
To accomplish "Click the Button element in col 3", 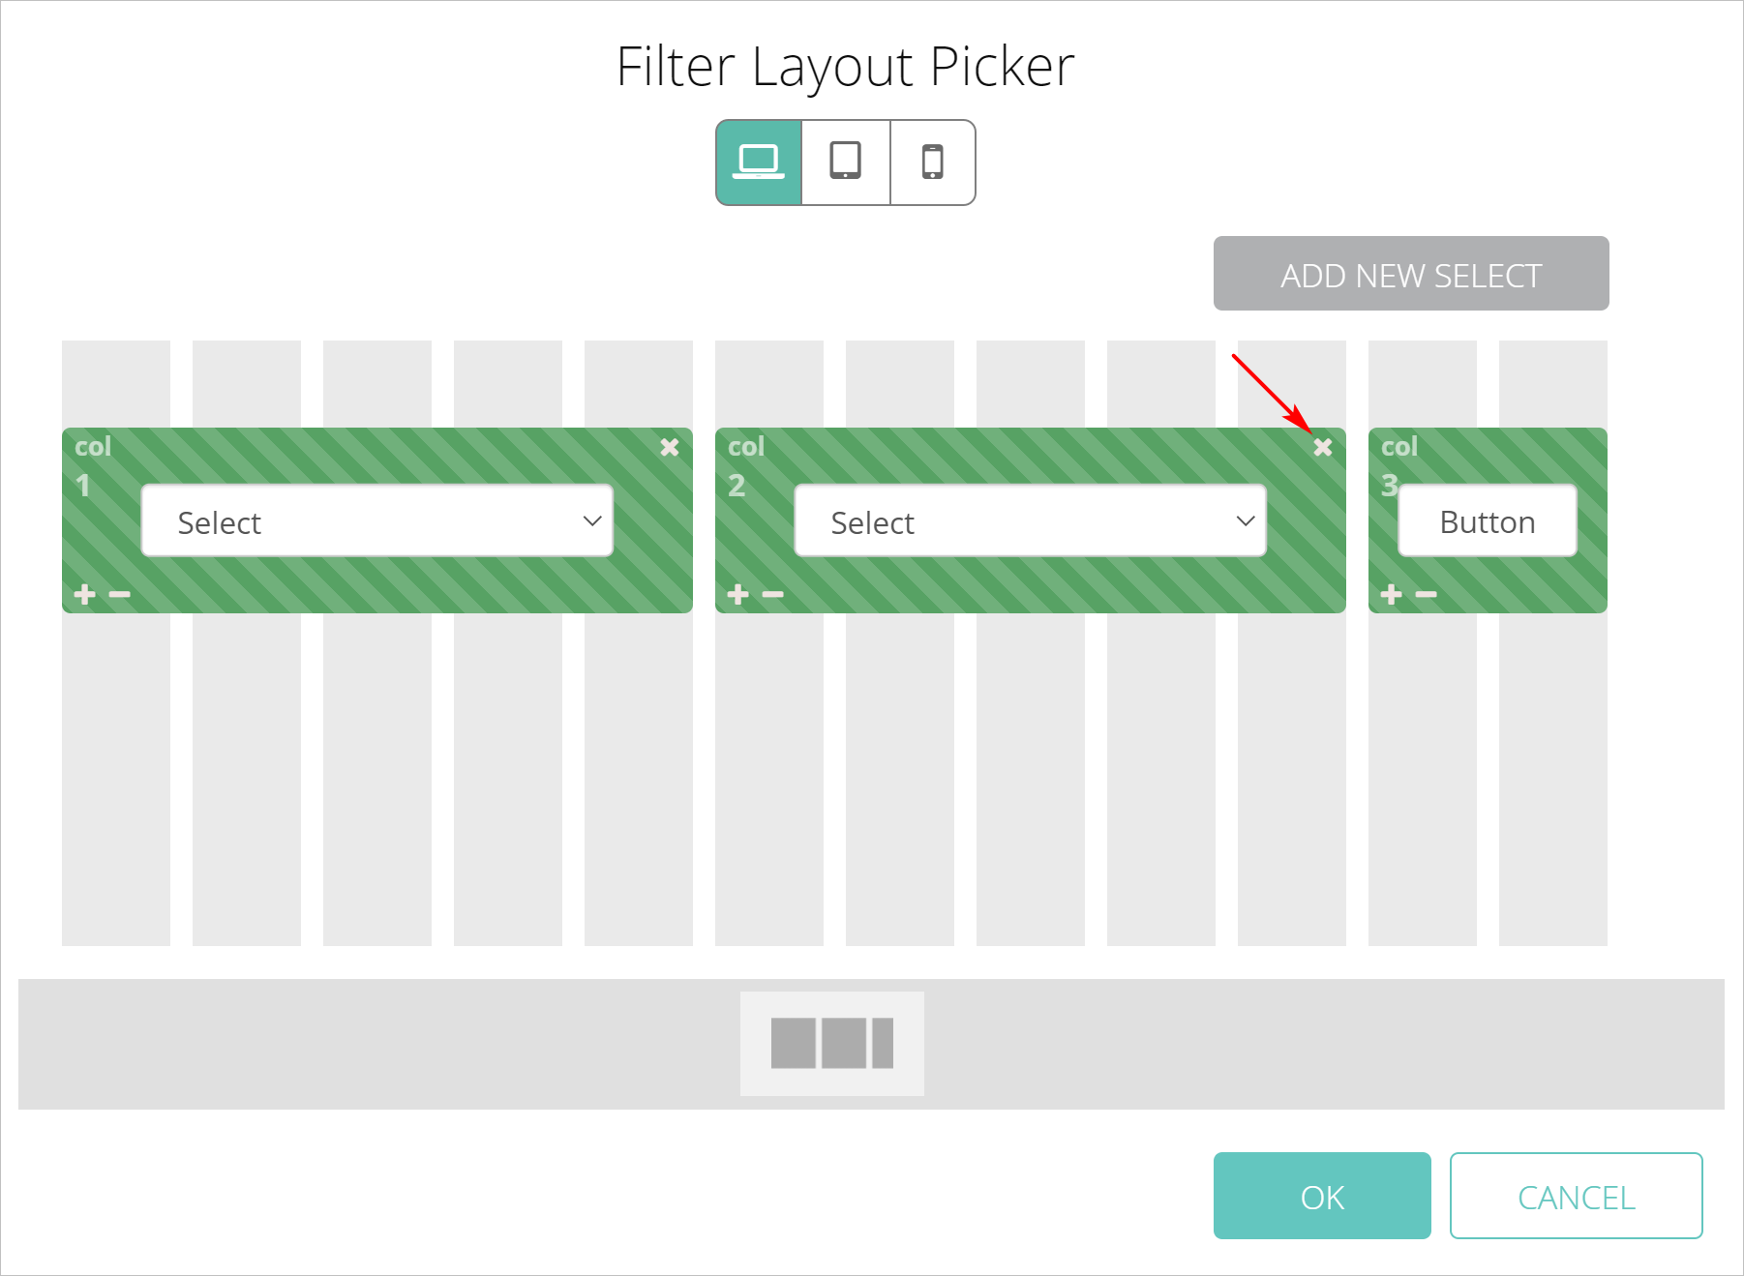I will point(1487,521).
